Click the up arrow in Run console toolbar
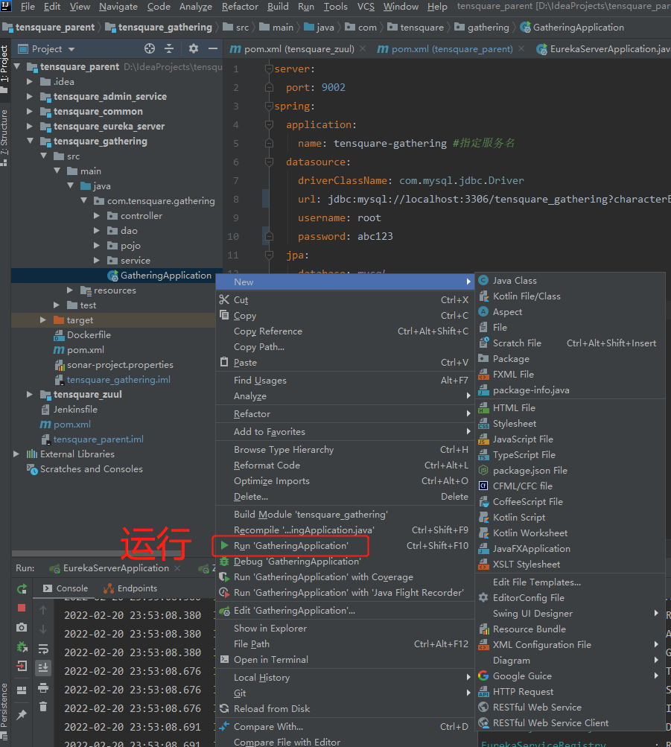Viewport: 671px width, 747px height. pyautogui.click(x=43, y=610)
